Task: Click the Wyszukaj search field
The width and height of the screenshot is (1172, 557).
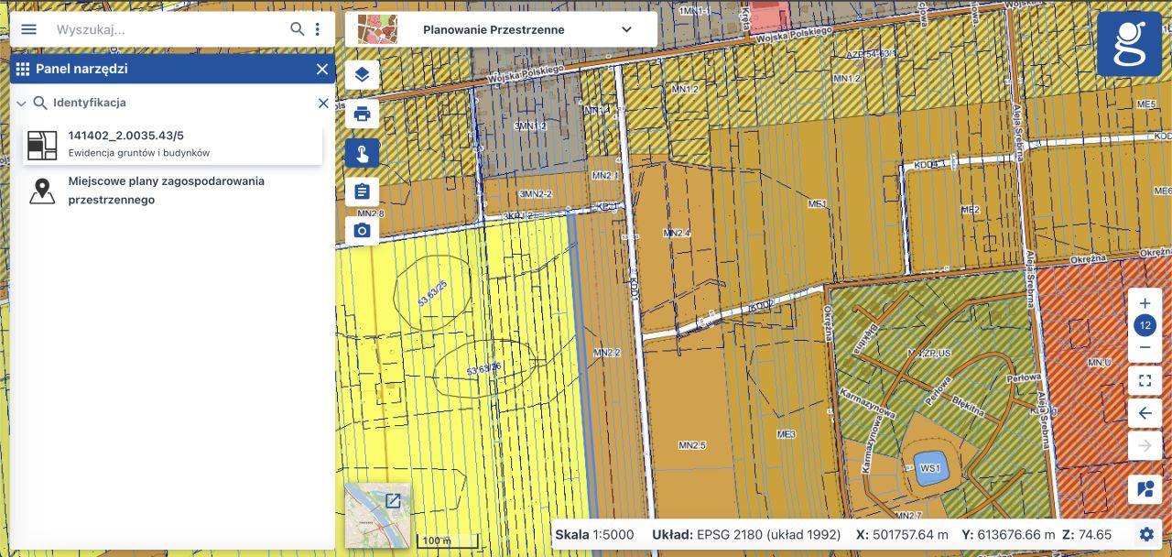Action: click(165, 29)
